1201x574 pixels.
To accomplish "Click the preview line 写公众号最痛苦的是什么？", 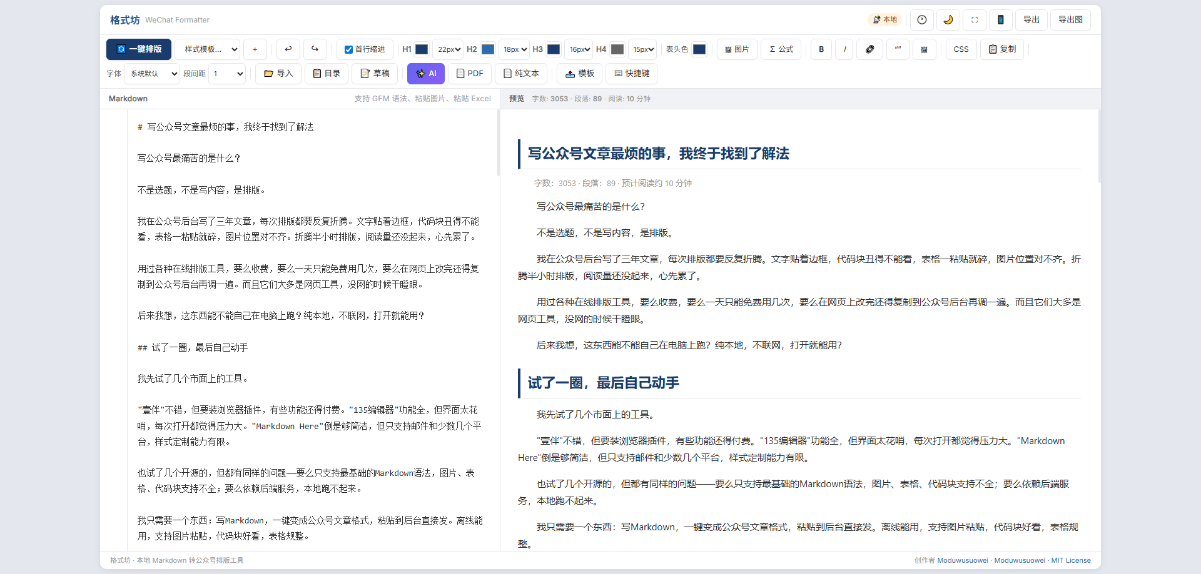I will point(590,207).
